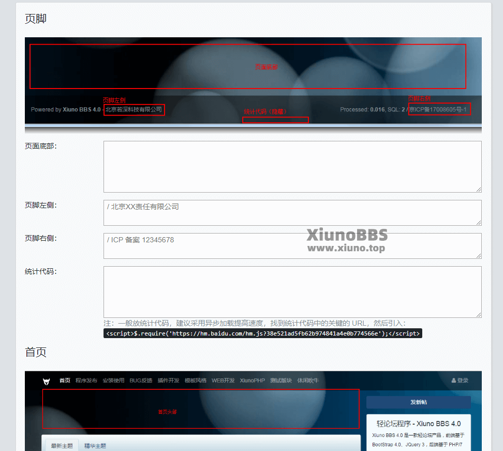Click the resize grip of 页脚左侧 text area
Image resolution: width=503 pixels, height=451 pixels.
click(x=479, y=223)
